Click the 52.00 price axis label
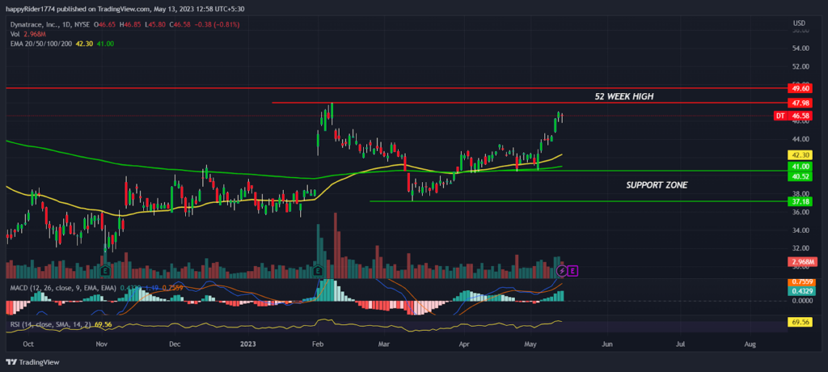 tap(801, 66)
